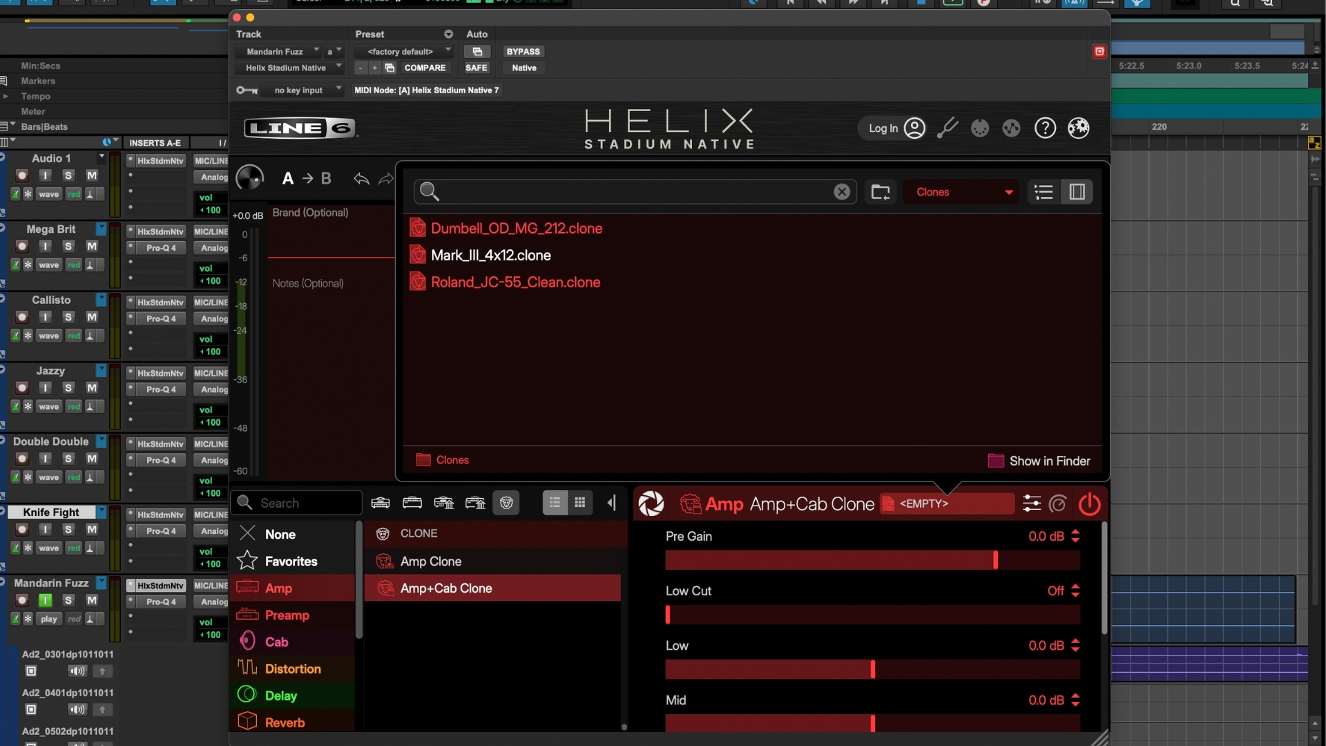
Task: Open the Helix Stadium Native plugin selector
Action: (289, 68)
